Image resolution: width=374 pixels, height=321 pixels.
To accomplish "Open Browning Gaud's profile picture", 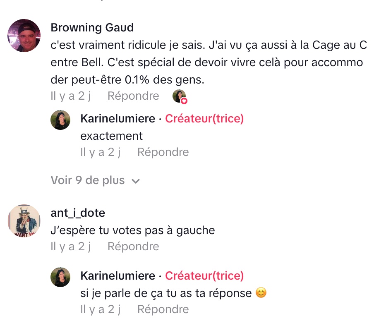I will coord(24,36).
